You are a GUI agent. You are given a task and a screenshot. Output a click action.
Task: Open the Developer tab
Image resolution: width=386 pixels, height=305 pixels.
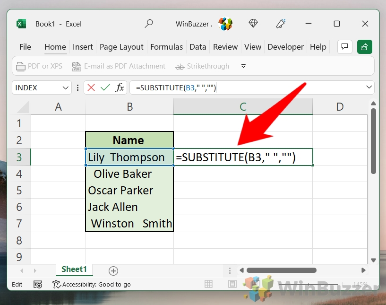[x=285, y=47]
